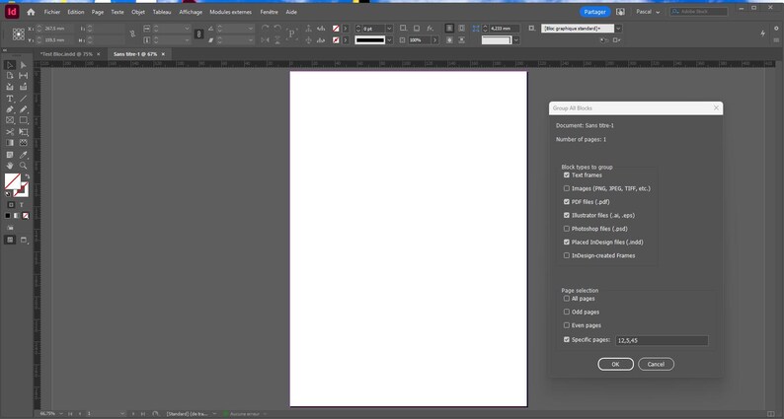784x419 pixels.
Task: Open the Pascal user account dropdown
Action: pyautogui.click(x=648, y=12)
